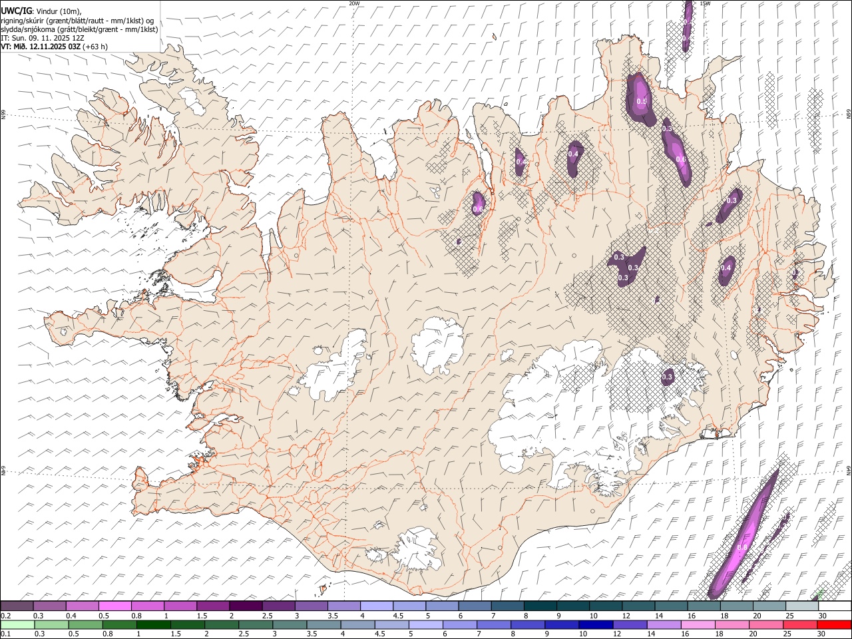The width and height of the screenshot is (852, 639).
Task: Click the 'VT: Mið. 12.11.2025 03Z (+63 h)' line
Action: [54, 47]
